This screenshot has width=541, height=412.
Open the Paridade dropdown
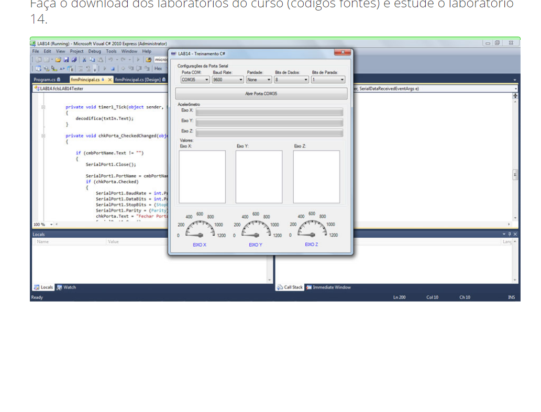pos(269,80)
